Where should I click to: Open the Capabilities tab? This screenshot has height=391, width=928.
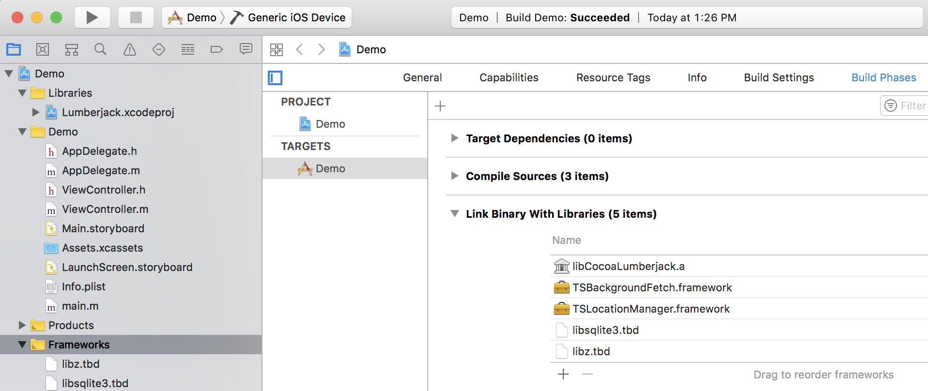[509, 78]
